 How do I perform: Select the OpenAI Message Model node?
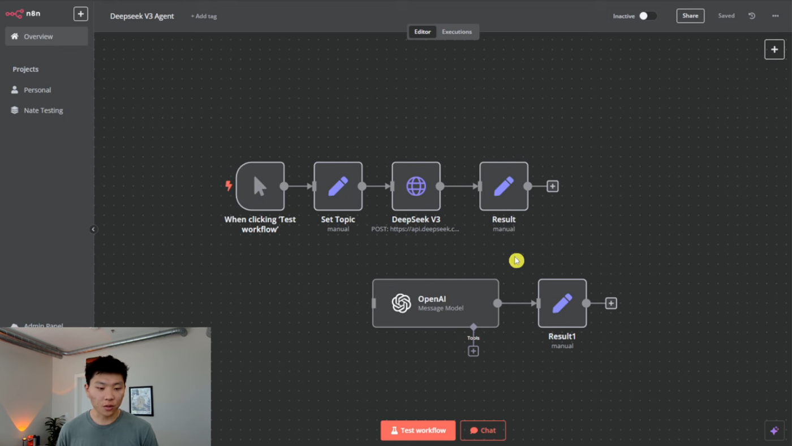point(436,303)
